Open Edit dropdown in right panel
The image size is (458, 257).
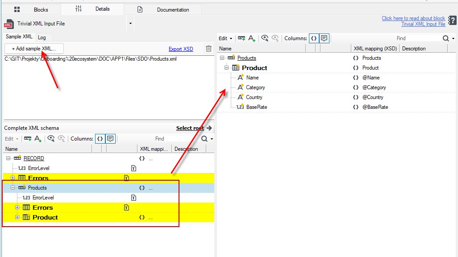225,38
